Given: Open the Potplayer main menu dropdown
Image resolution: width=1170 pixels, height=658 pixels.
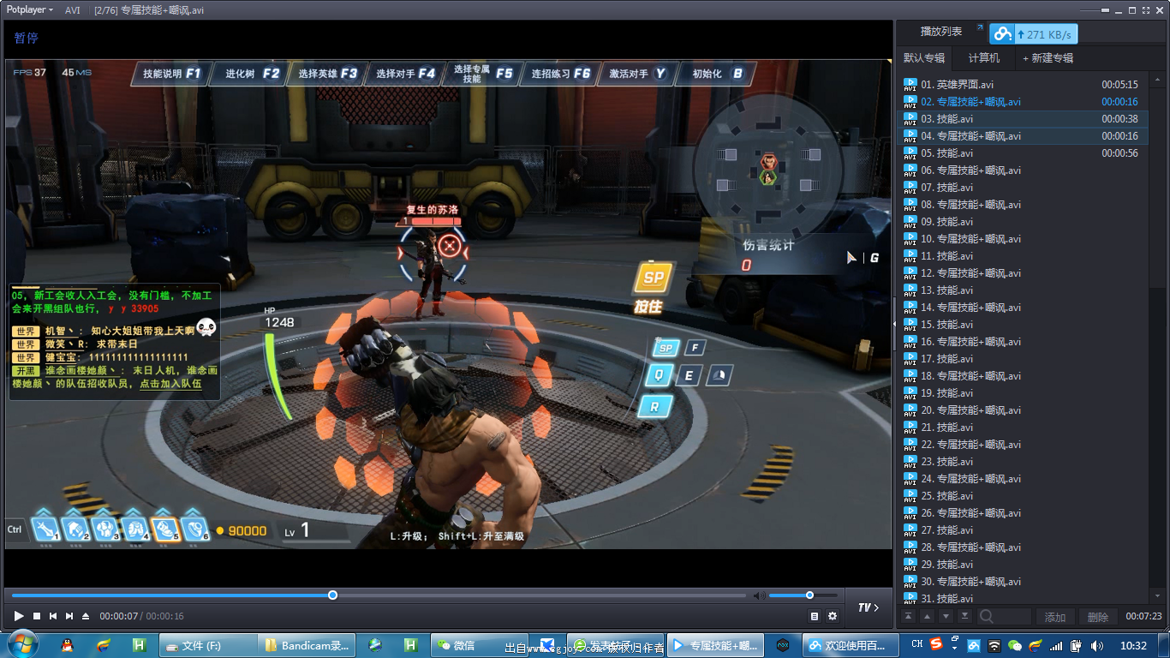Looking at the screenshot, I should (x=30, y=9).
